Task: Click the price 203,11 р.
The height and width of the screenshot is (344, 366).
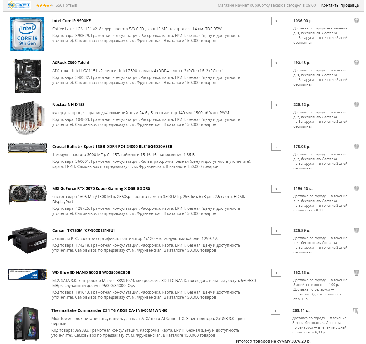Action: (301, 310)
